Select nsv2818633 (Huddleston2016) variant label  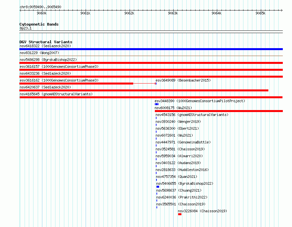[x=182, y=170]
